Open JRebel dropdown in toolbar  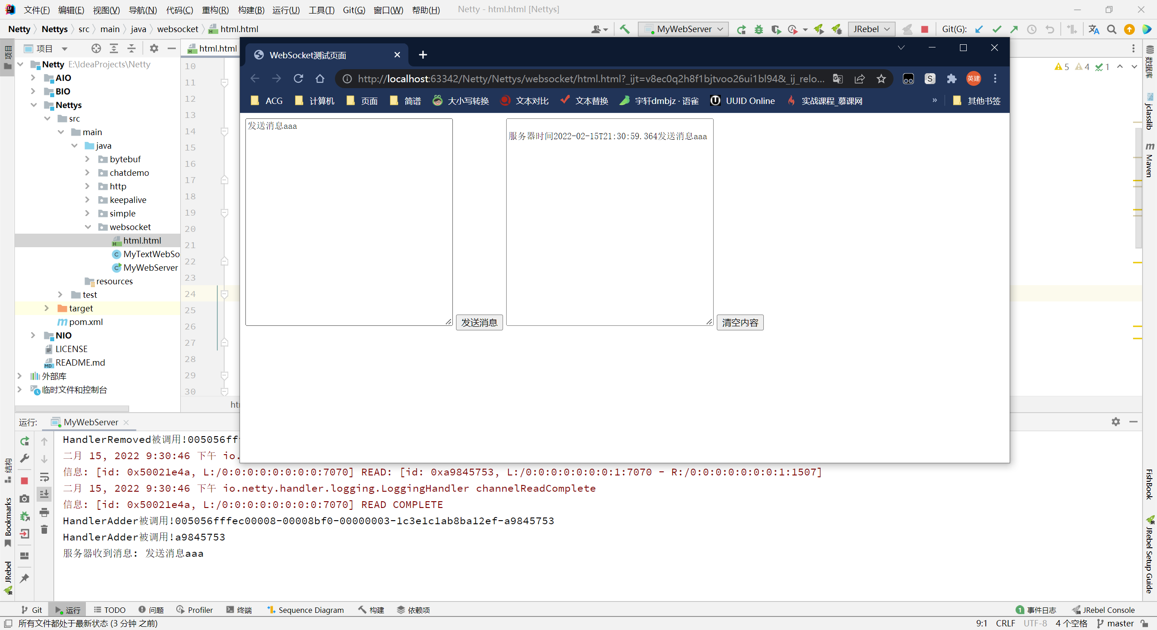click(x=871, y=29)
